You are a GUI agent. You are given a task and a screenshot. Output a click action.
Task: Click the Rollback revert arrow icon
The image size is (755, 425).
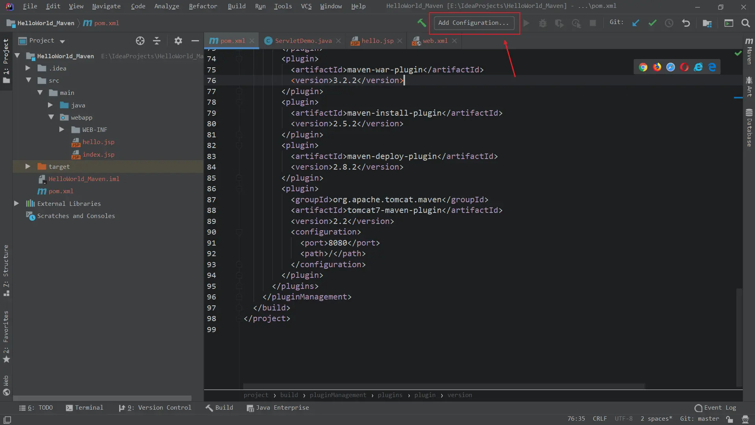[x=686, y=23]
